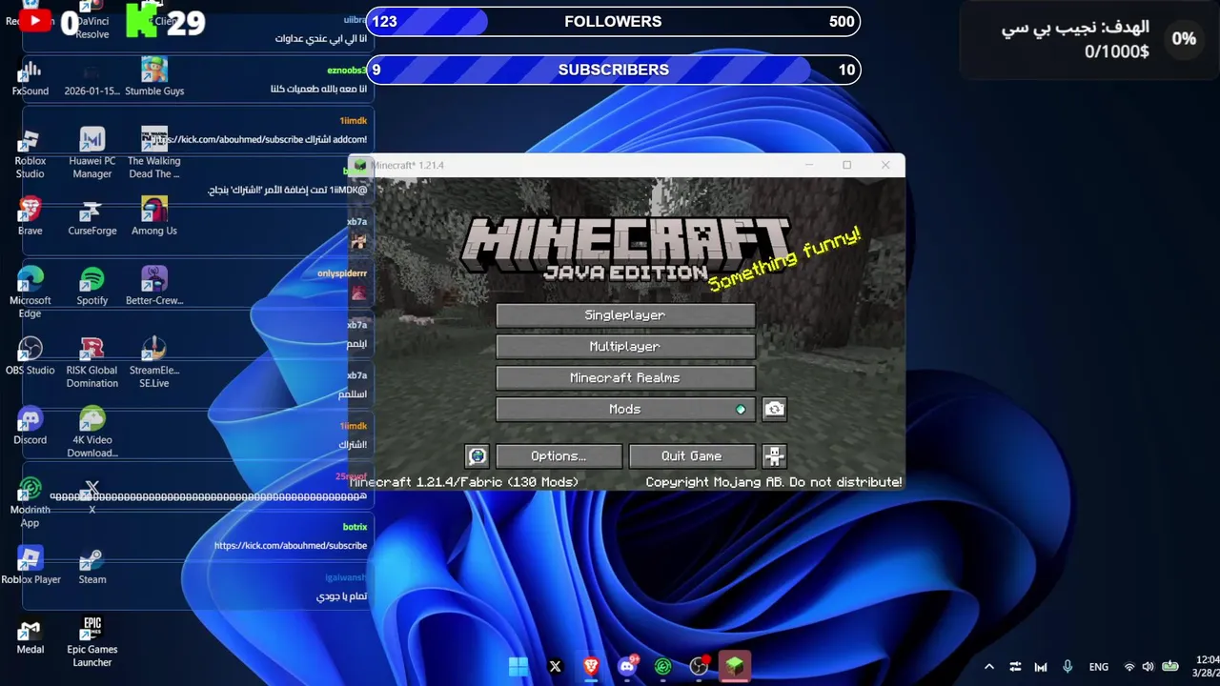Open Minecraft Options...
Viewport: 1220px width, 686px height.
click(x=559, y=456)
